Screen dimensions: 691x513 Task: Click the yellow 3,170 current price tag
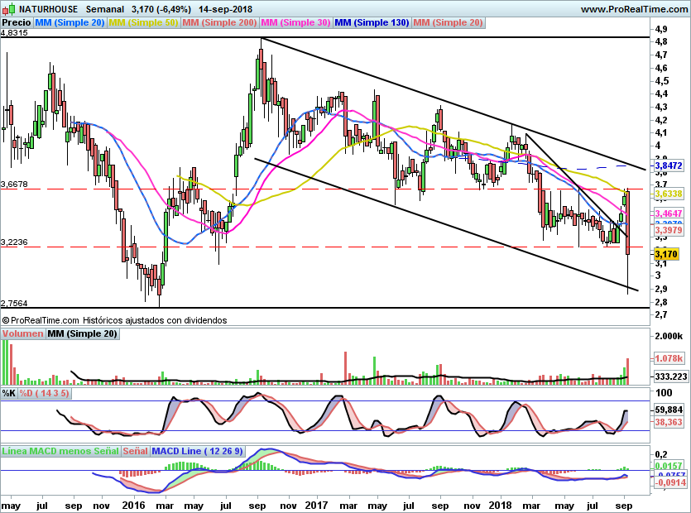point(666,255)
